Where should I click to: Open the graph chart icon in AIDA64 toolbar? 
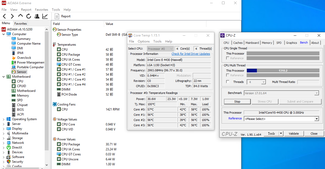point(45,16)
